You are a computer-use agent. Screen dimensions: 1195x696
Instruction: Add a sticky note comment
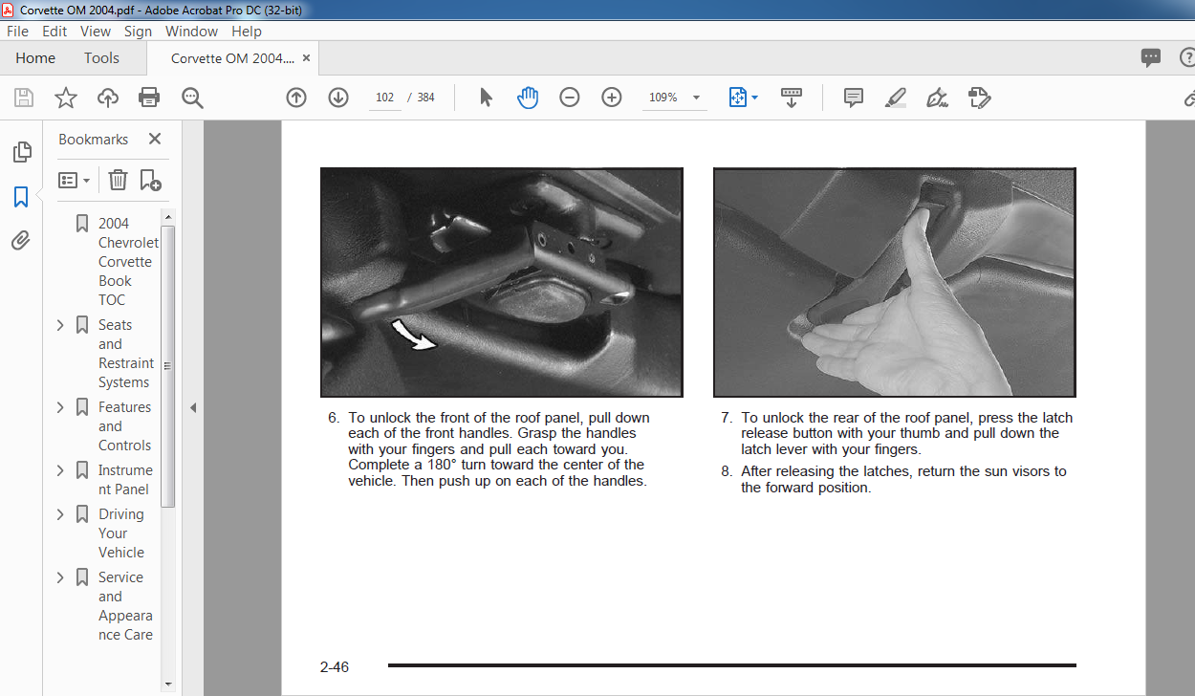click(854, 98)
